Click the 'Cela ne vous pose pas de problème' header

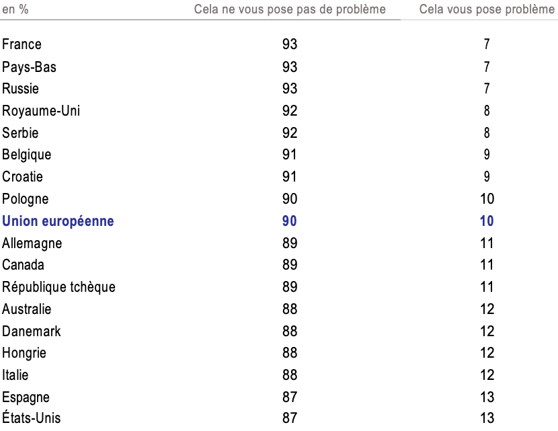290,9
